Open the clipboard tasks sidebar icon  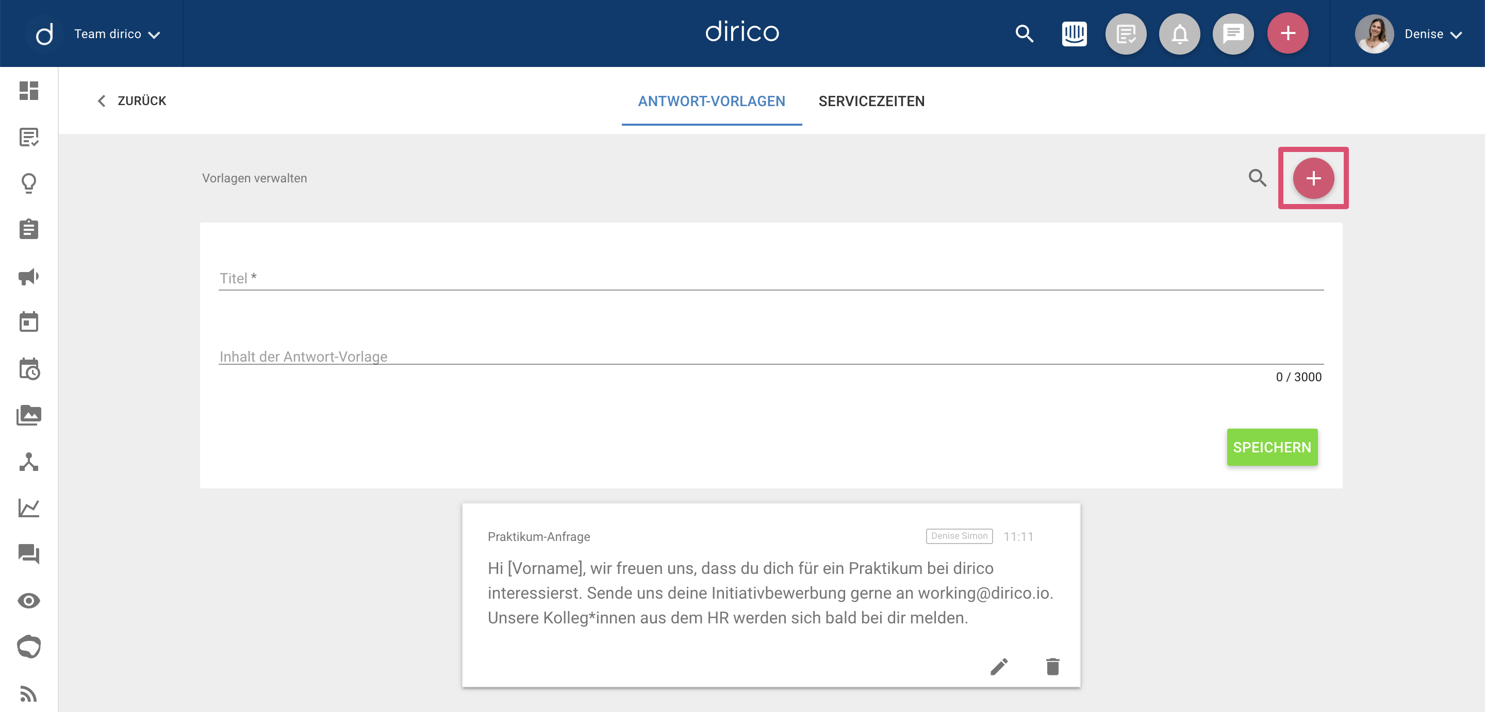point(29,229)
